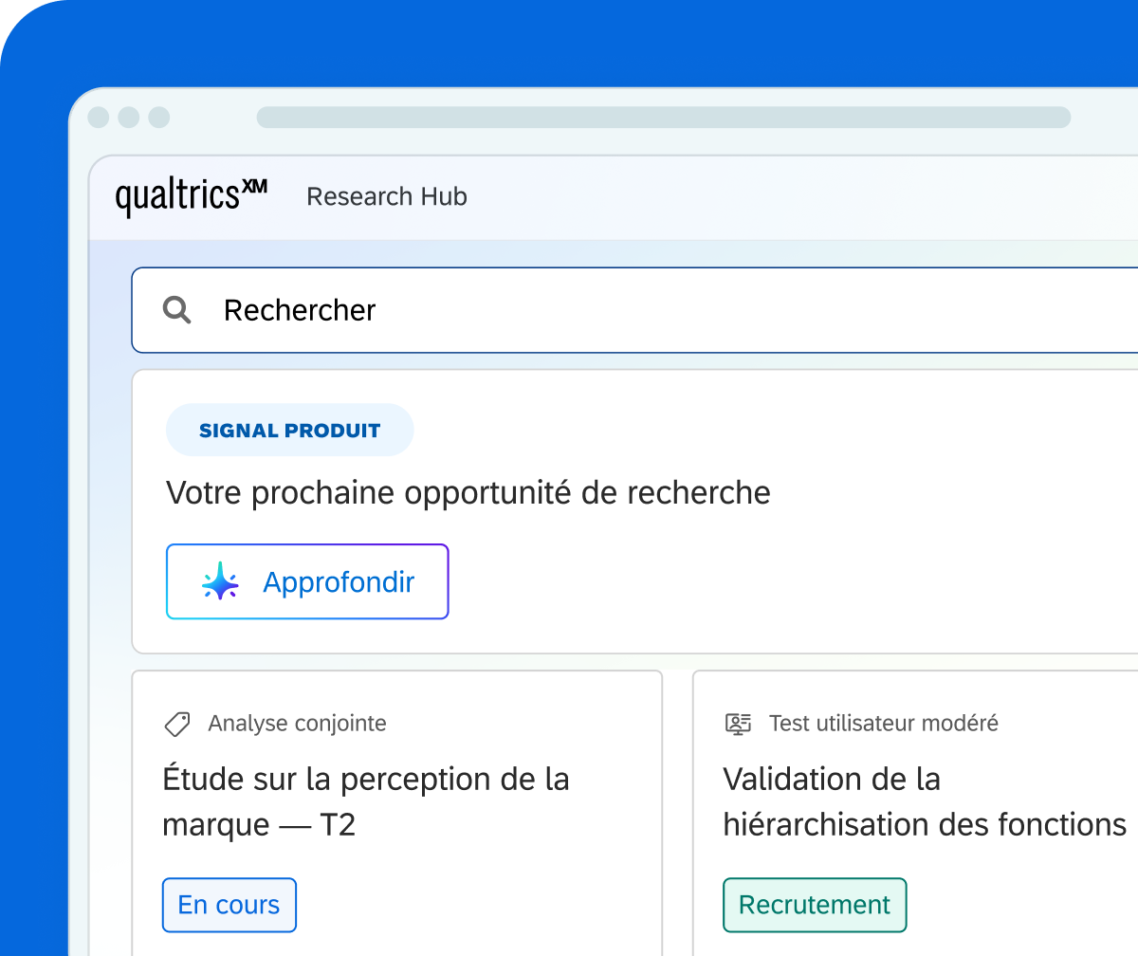This screenshot has height=956, width=1138.
Task: Click the moderated user test screen icon
Action: [738, 724]
